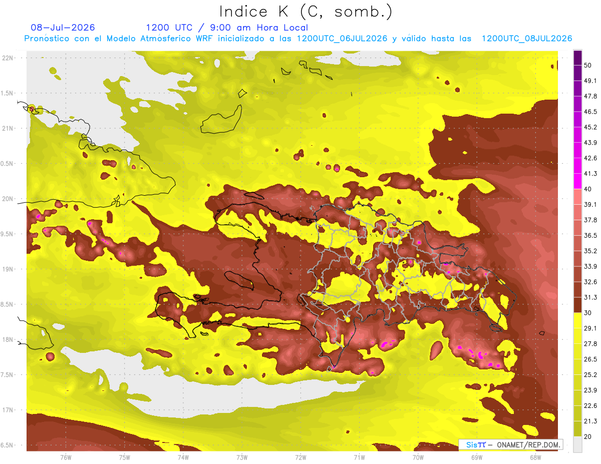Select topmost dark purple swatch in color legend
The width and height of the screenshot is (601, 464).
coord(577,57)
